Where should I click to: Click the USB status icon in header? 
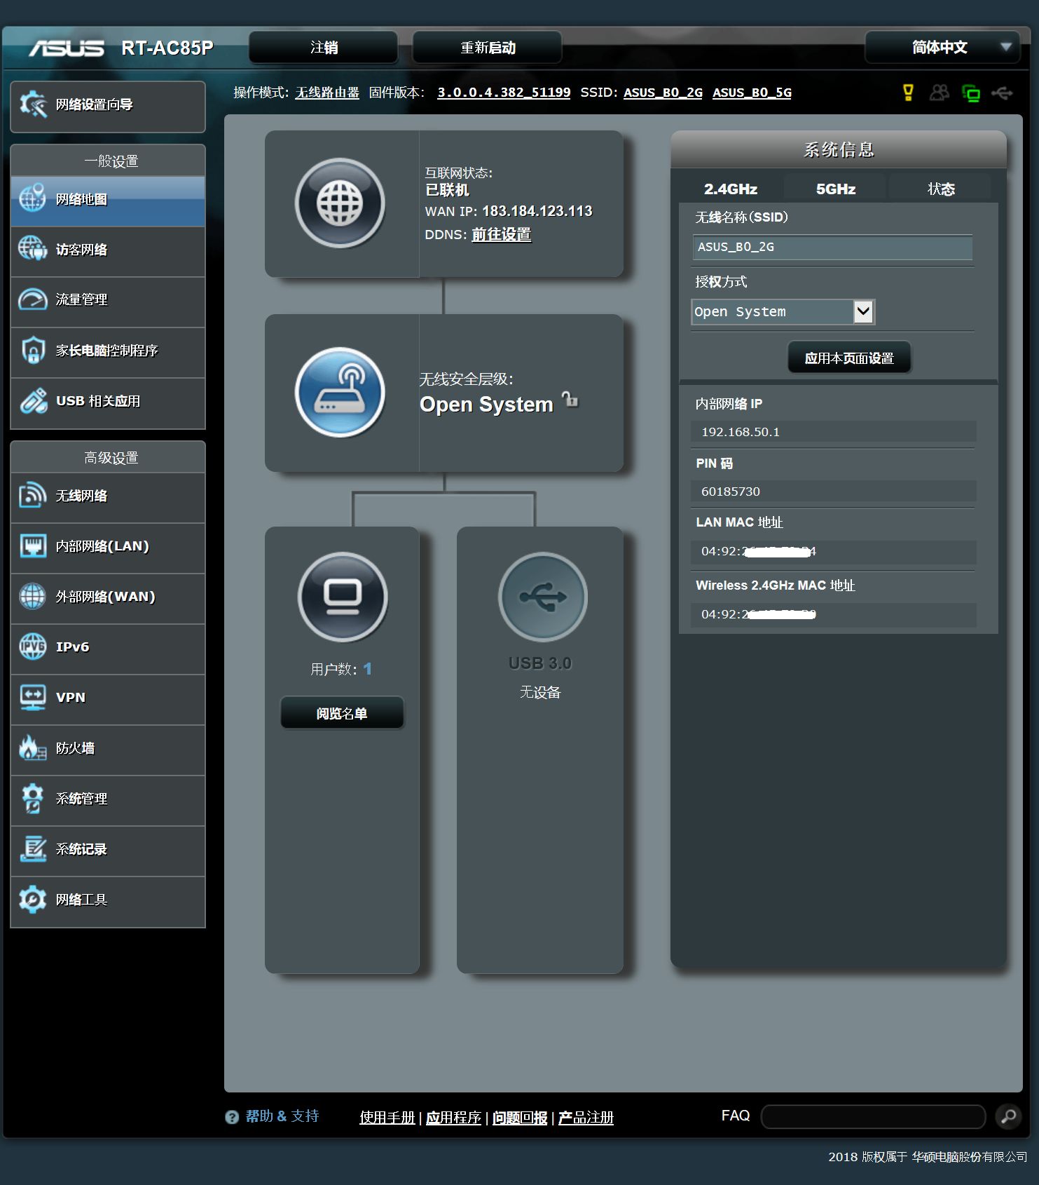pyautogui.click(x=1003, y=93)
